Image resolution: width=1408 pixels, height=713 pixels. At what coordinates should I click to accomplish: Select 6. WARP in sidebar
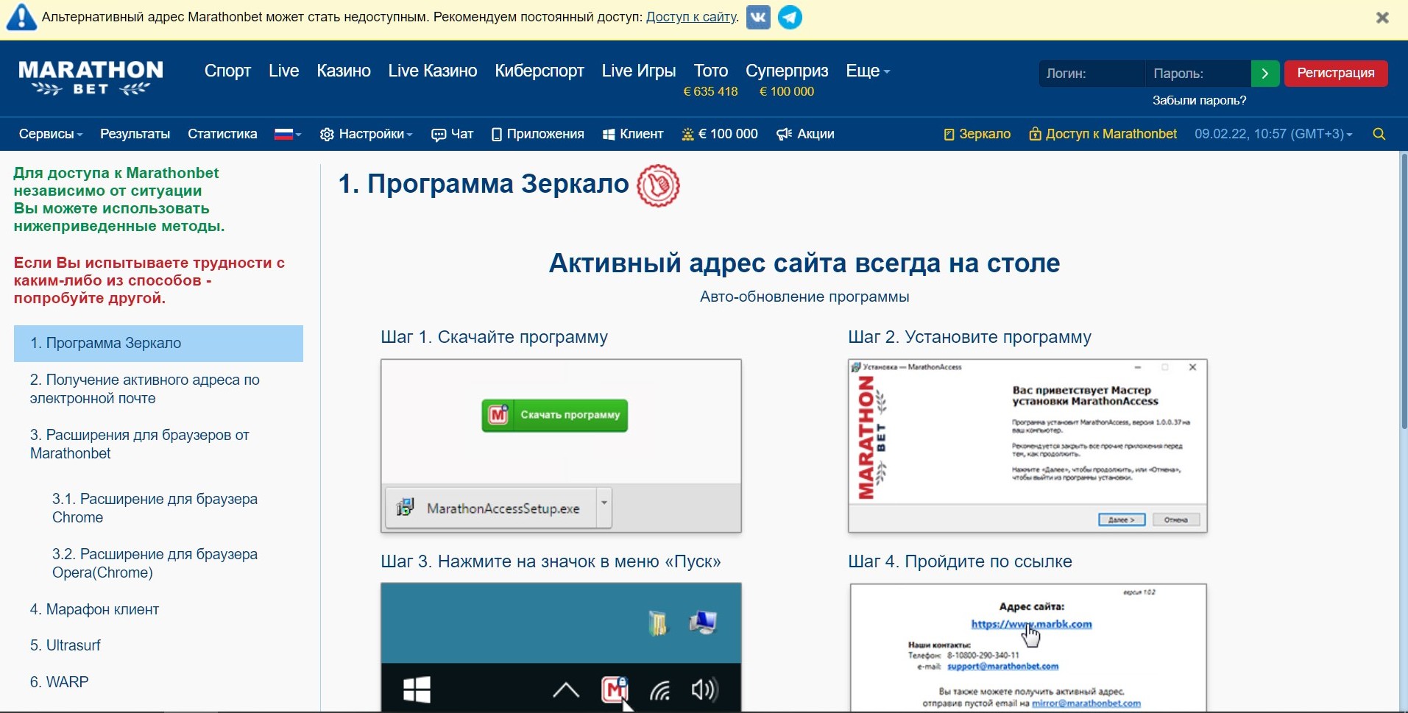coord(59,682)
